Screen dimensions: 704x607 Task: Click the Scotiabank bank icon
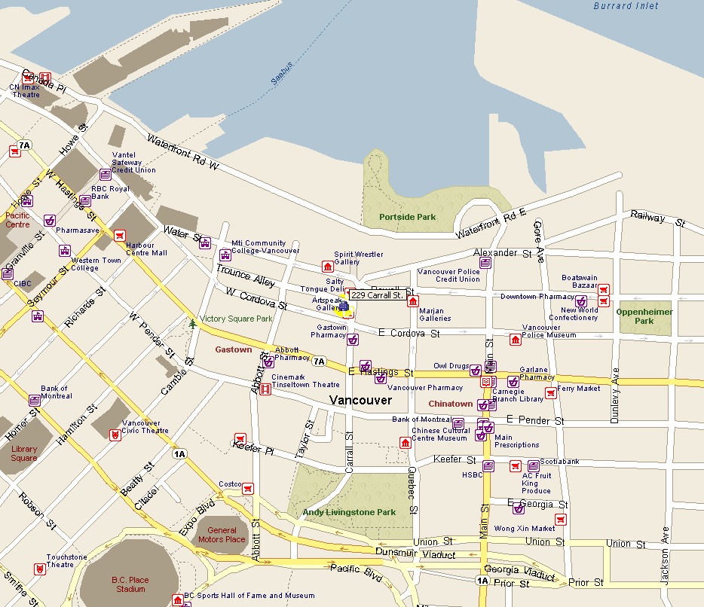point(534,465)
